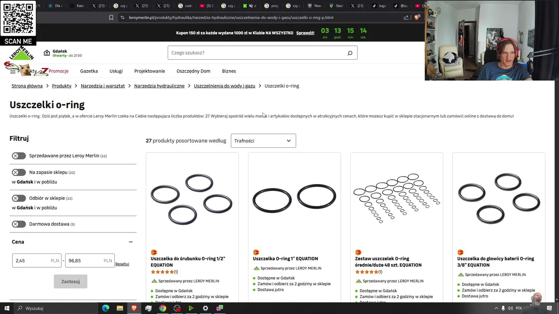The height and width of the screenshot is (314, 559).
Task: Go to Narzędzia i warsztat breadcrumb
Action: point(103,86)
